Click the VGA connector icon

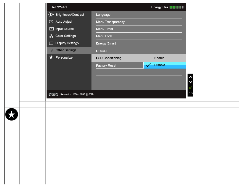(x=54, y=94)
